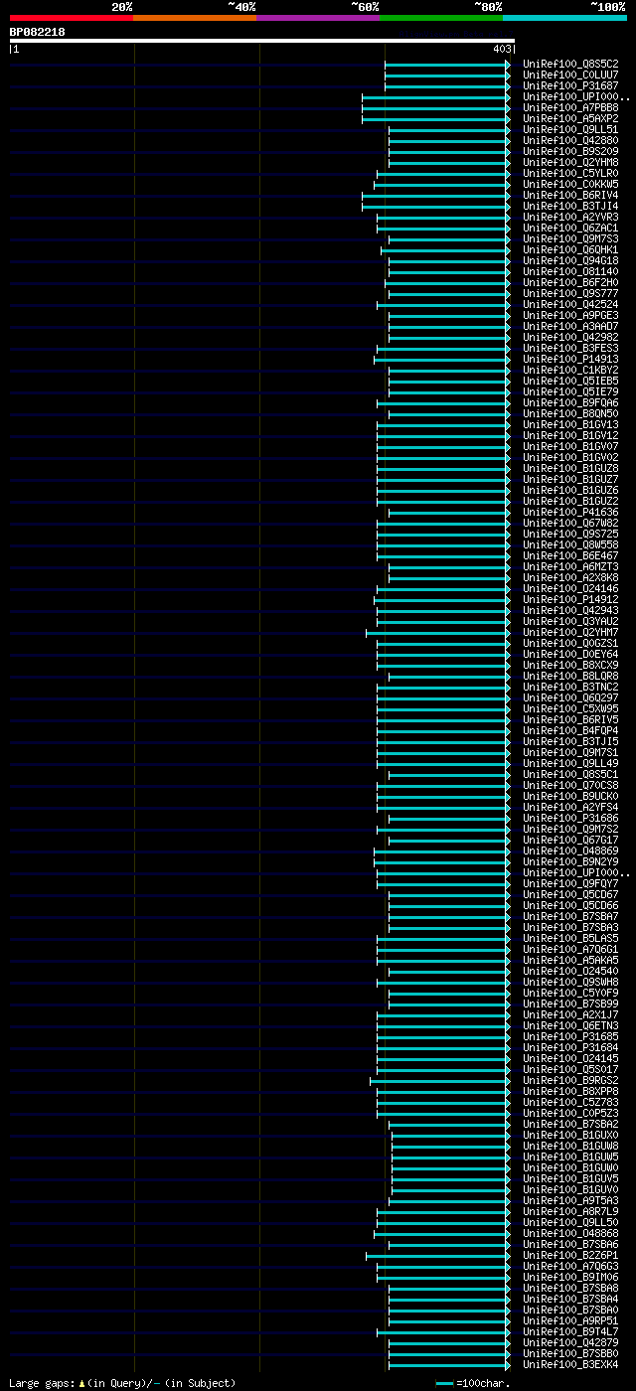Click the white query sequence ruler bar

click(262, 41)
